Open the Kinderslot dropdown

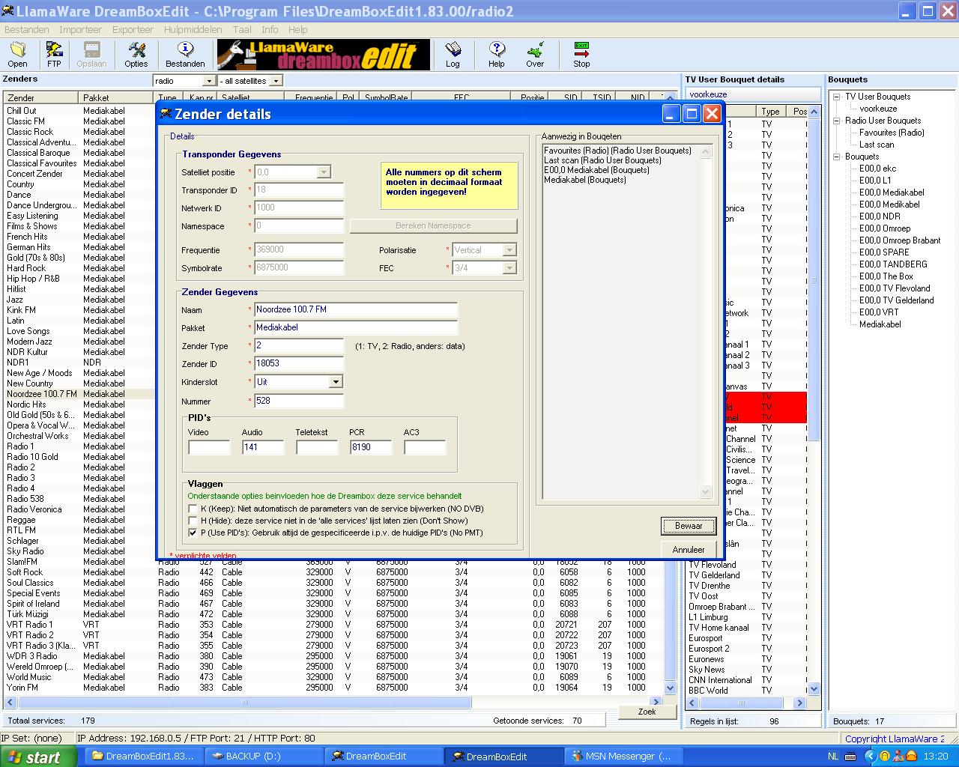point(336,382)
